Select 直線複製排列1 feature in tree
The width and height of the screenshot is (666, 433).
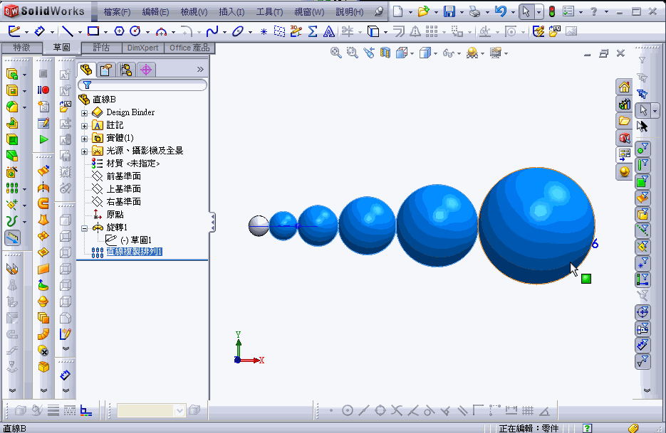(134, 252)
